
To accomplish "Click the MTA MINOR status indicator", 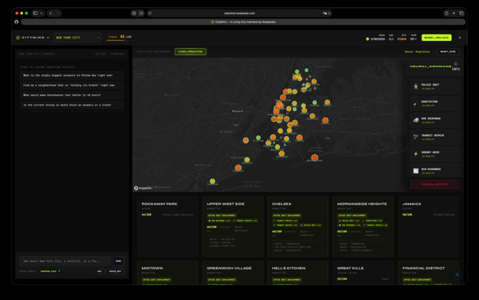I will (402, 37).
